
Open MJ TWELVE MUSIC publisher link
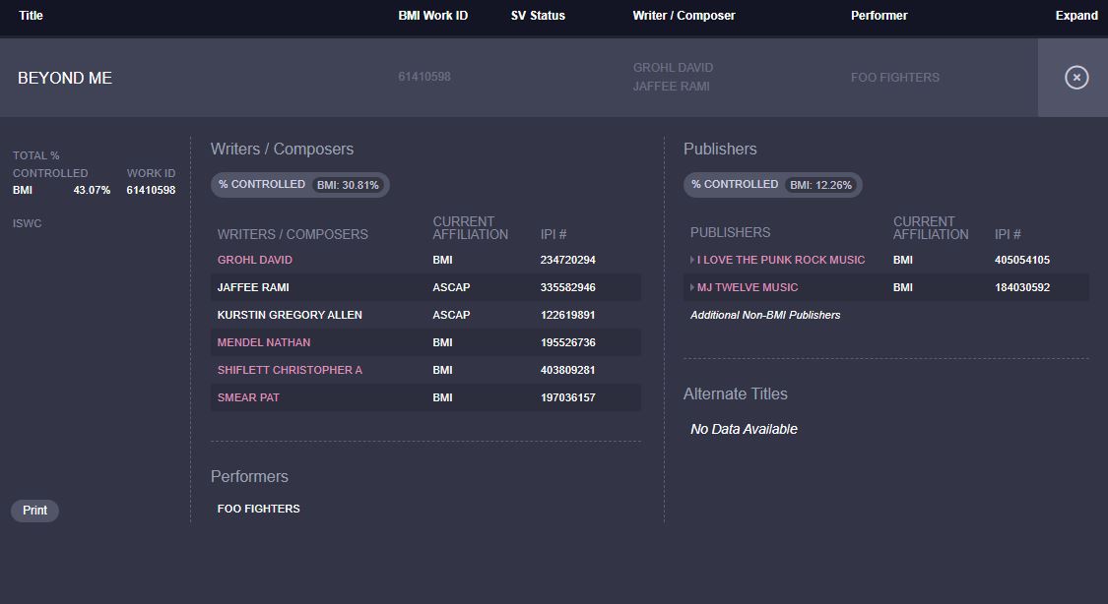[x=748, y=287]
